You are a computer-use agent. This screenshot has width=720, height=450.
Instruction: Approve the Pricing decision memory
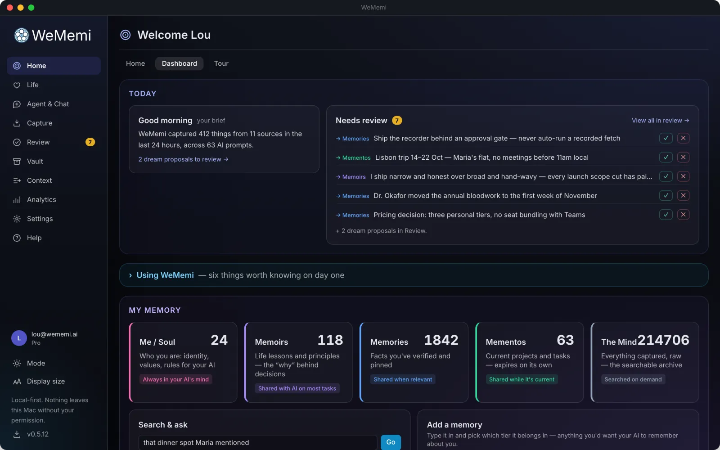click(x=666, y=215)
